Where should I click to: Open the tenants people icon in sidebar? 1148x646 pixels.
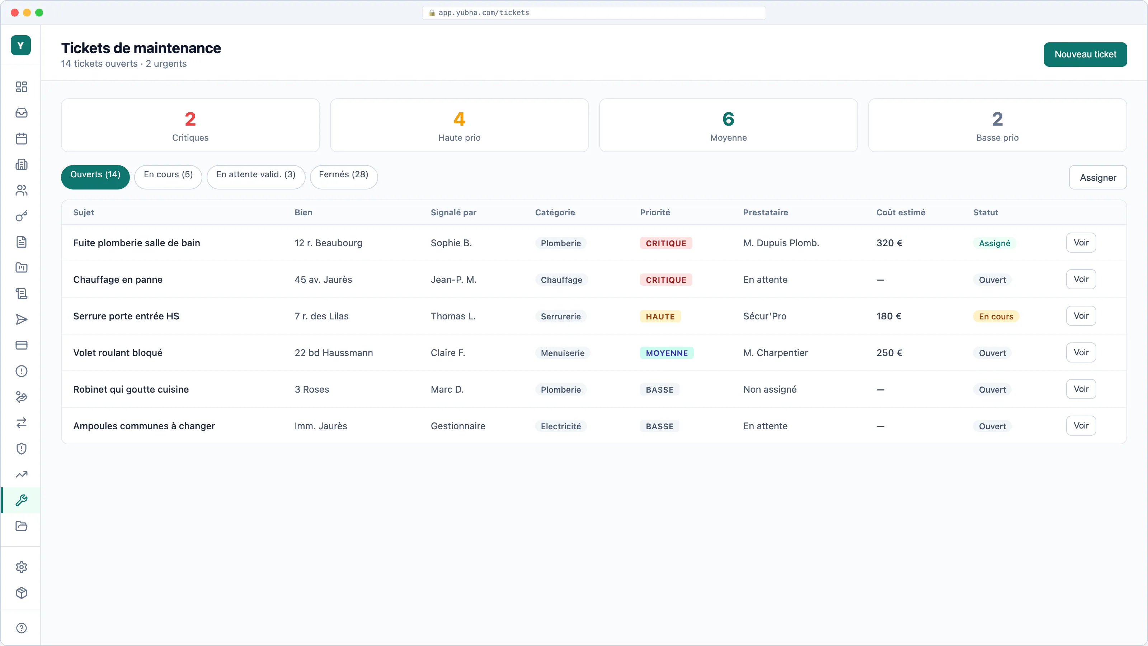(x=22, y=190)
